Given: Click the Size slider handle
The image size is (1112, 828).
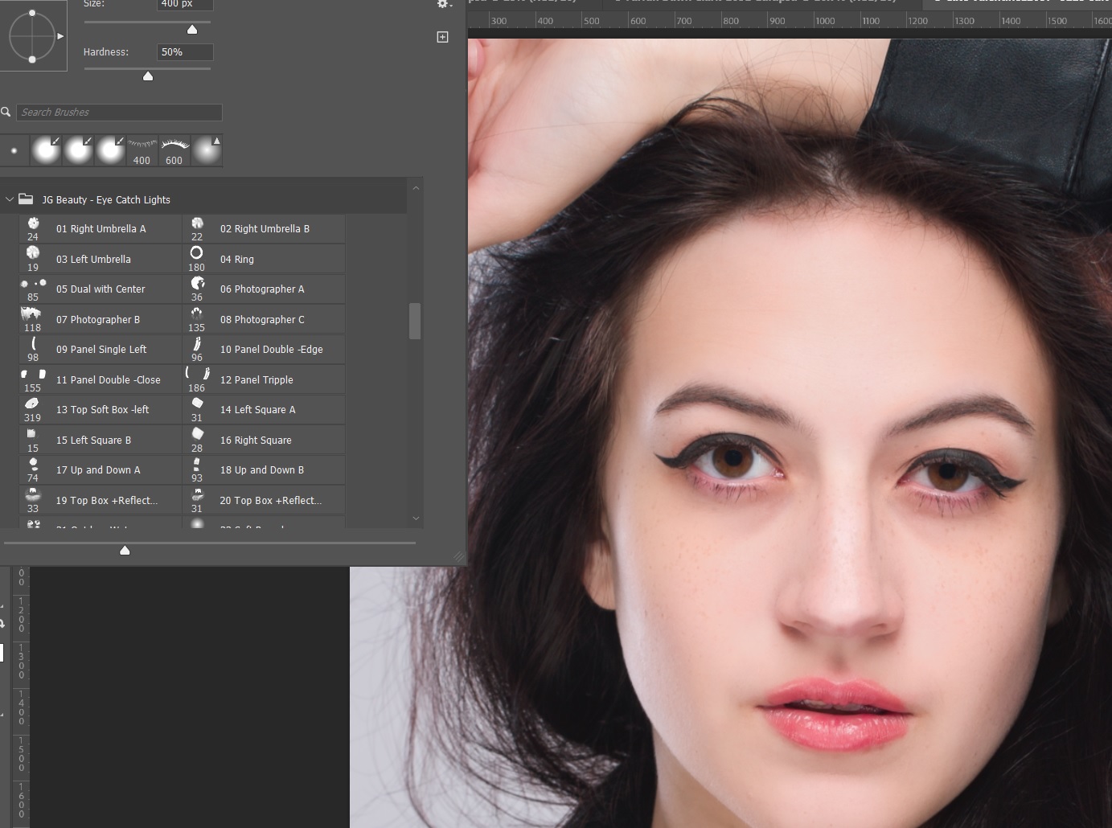Looking at the screenshot, I should tap(192, 30).
